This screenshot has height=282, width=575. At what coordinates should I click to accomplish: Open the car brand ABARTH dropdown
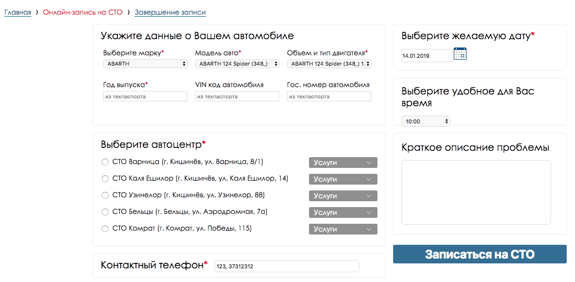145,64
